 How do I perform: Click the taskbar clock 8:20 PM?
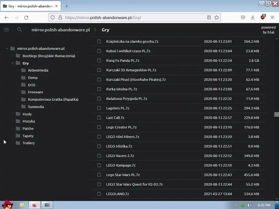coord(264,205)
